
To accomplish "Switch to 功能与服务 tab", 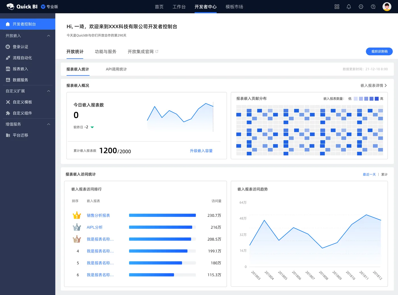I will 105,51.
